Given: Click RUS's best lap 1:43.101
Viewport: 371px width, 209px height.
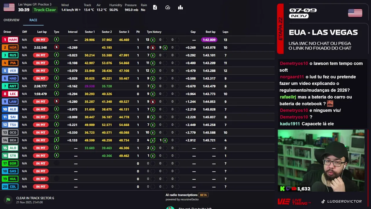Looking at the screenshot, I should 209,55.
